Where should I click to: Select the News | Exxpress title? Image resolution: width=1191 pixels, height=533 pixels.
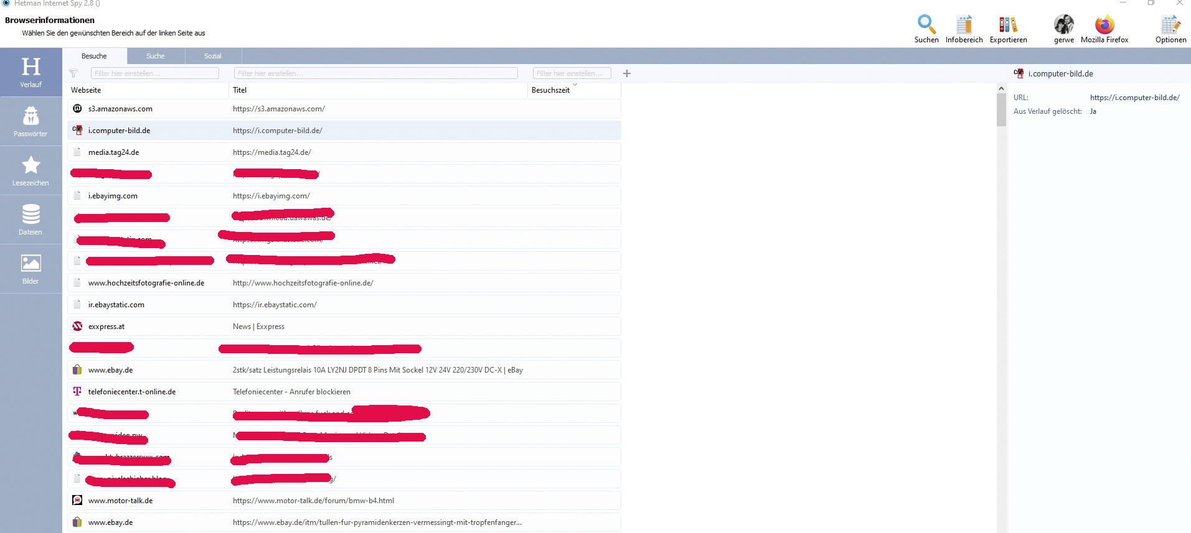258,327
